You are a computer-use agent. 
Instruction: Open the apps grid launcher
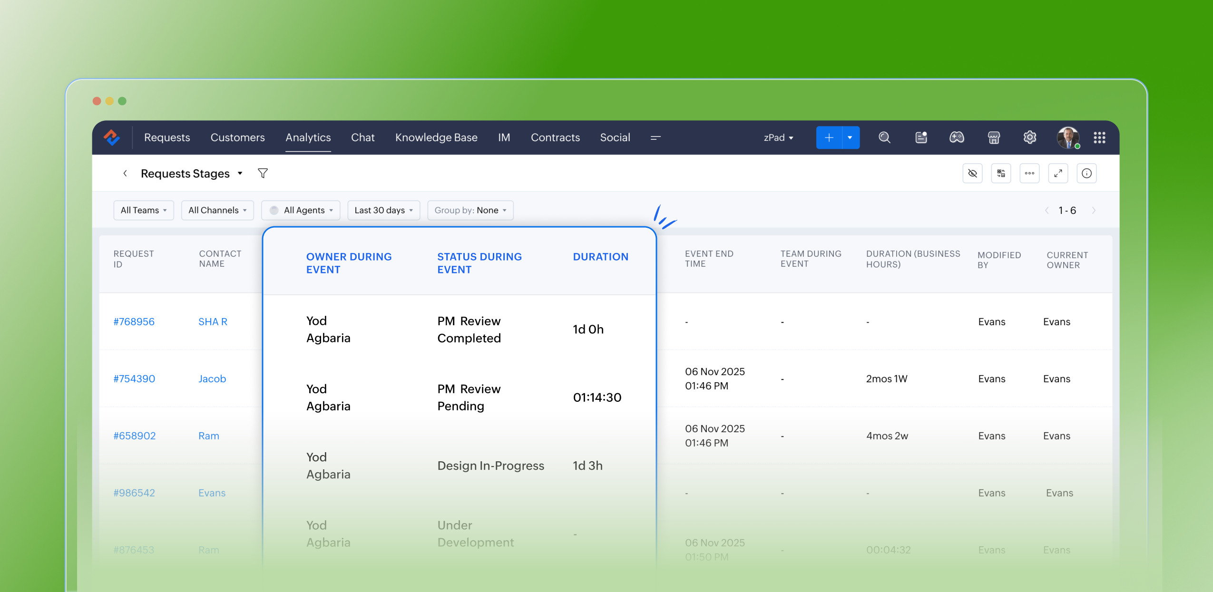[x=1099, y=137]
